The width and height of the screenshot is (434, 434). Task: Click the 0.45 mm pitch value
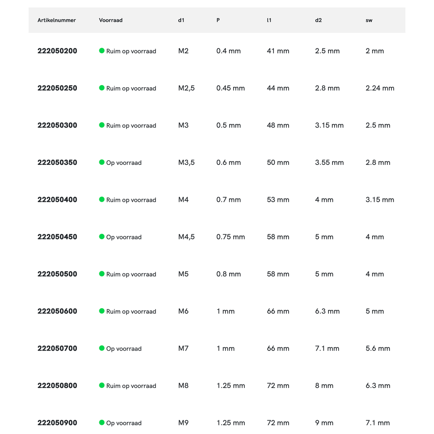tap(230, 88)
